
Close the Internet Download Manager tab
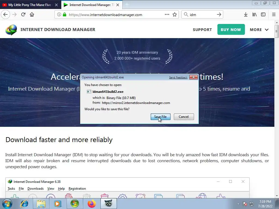[x=118, y=5]
